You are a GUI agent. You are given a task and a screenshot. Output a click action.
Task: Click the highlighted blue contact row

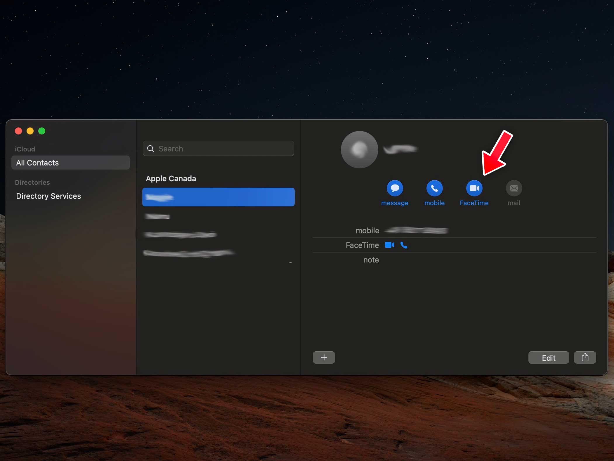coord(218,197)
